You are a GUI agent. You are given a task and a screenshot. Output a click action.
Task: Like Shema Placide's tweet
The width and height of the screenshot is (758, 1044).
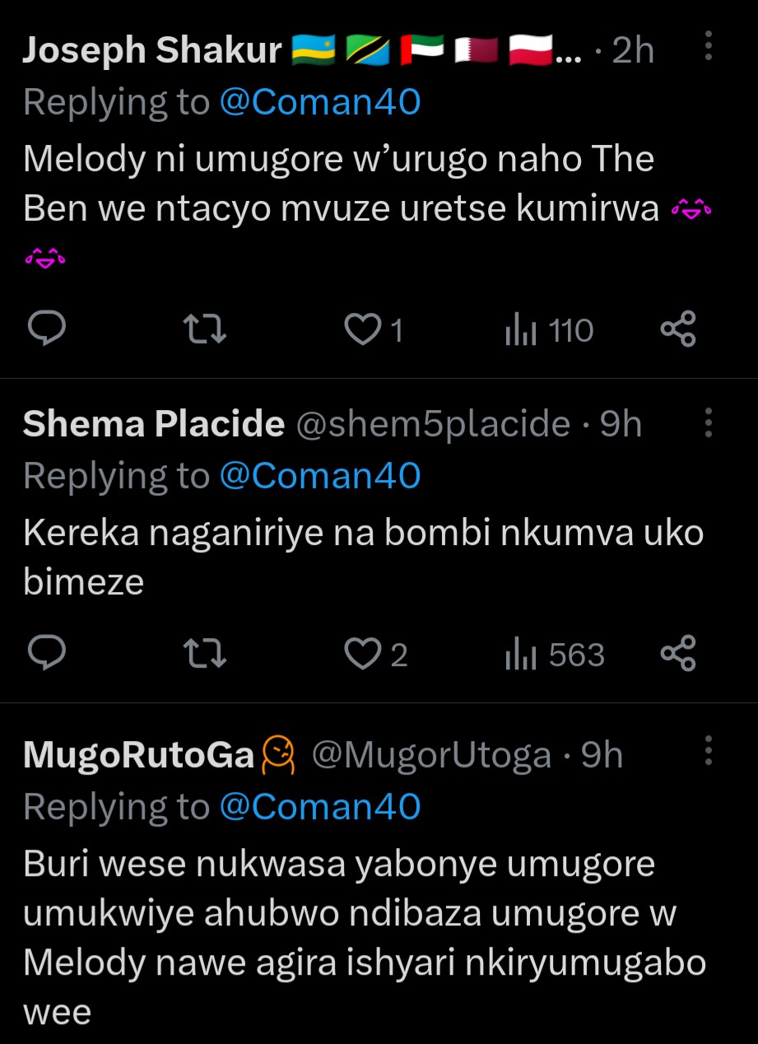360,655
